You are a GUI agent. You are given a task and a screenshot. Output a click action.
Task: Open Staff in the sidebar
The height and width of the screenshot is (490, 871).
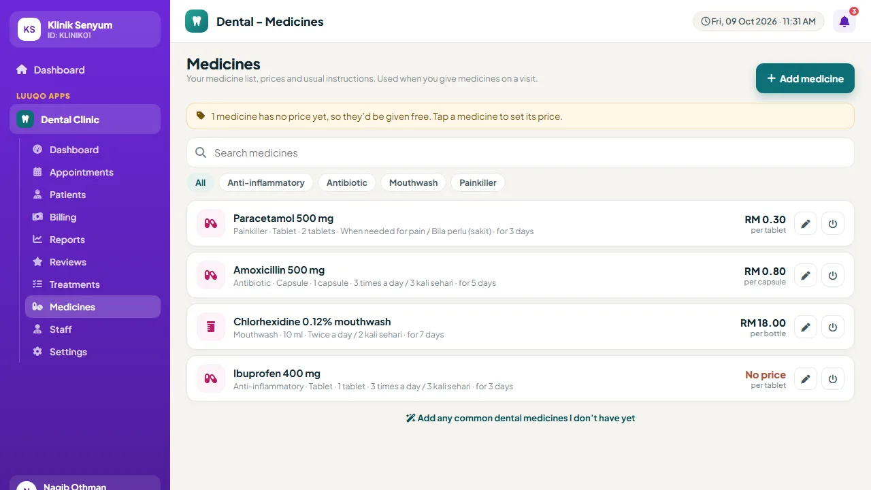point(93,329)
